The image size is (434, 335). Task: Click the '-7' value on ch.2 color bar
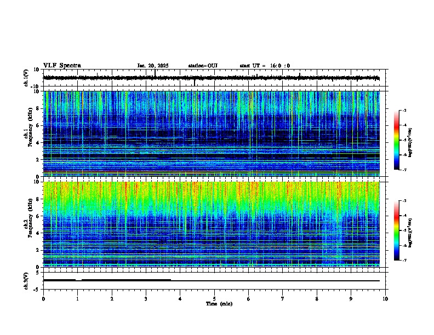coord(404,260)
